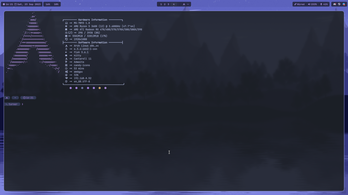Click the computer icon beside MS-7B93
Screen dimensions: 348x195
[x=66, y=23]
